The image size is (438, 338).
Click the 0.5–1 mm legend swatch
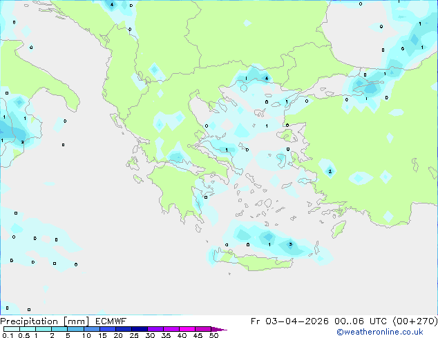[x=28, y=329]
